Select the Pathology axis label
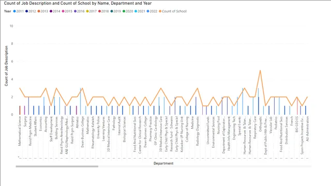This screenshot has width=331, height=186. (114, 123)
